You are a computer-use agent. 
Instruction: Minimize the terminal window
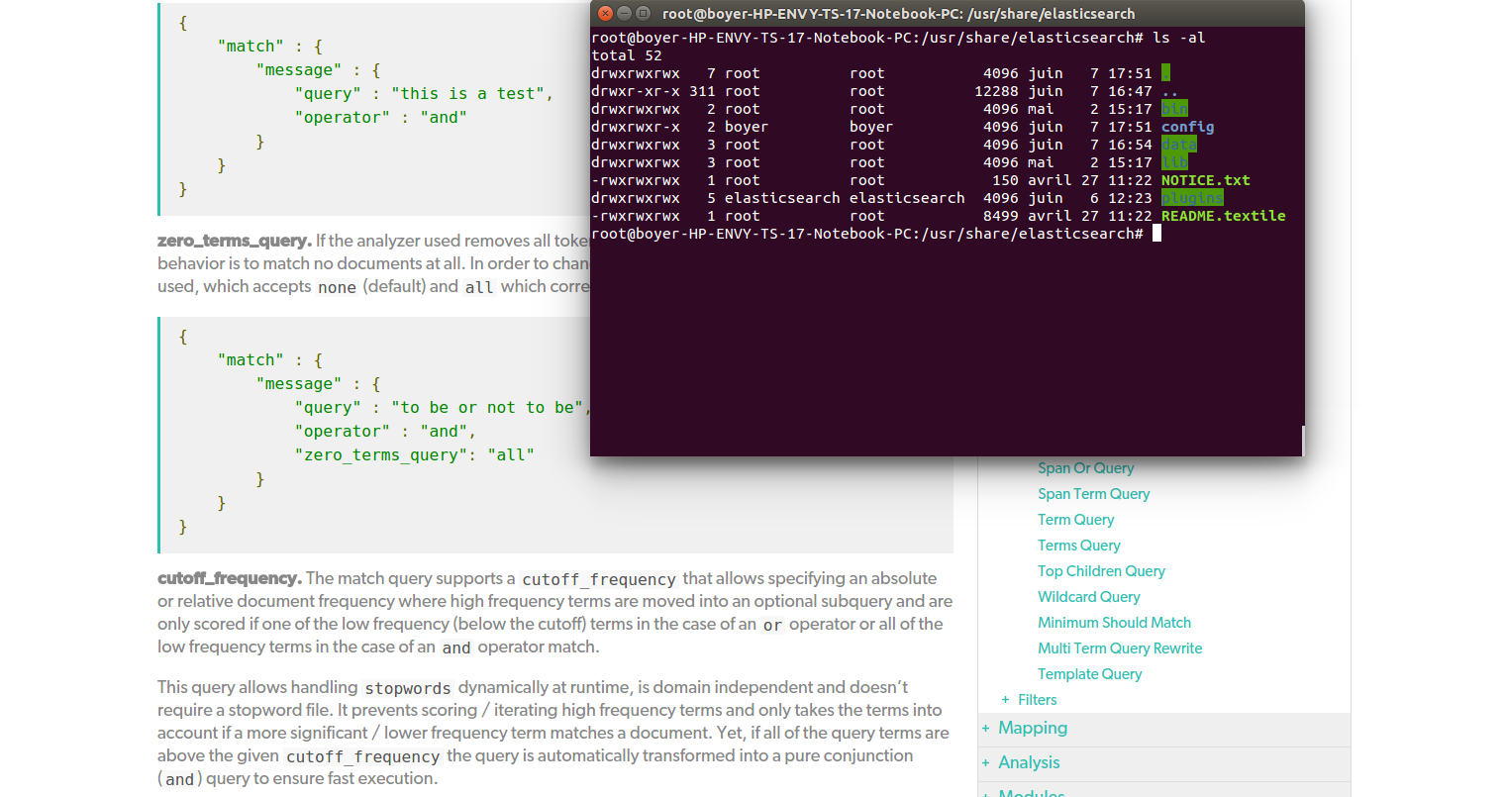(x=624, y=13)
